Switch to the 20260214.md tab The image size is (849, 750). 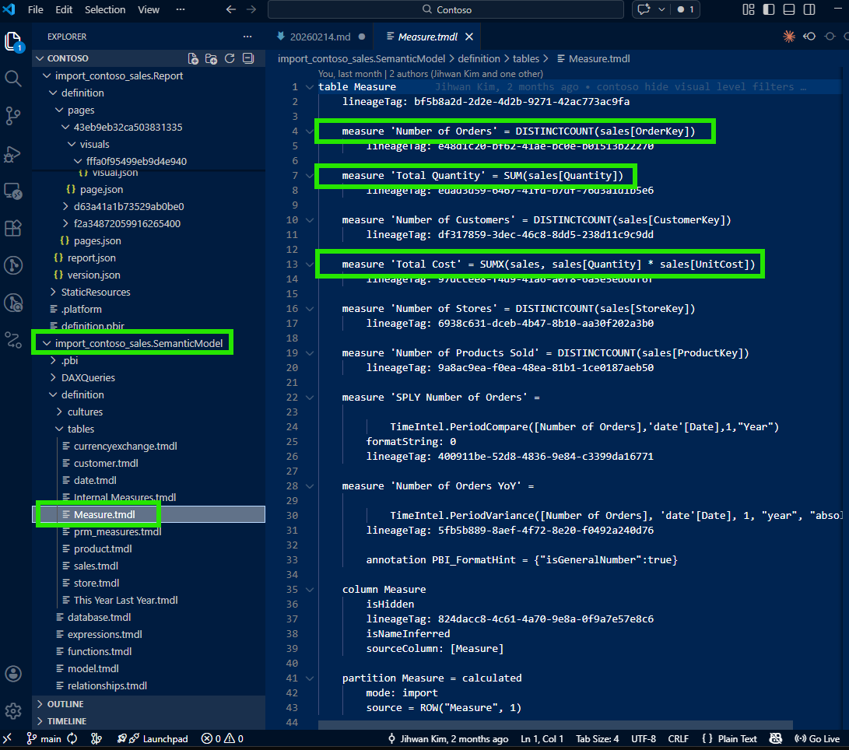320,37
